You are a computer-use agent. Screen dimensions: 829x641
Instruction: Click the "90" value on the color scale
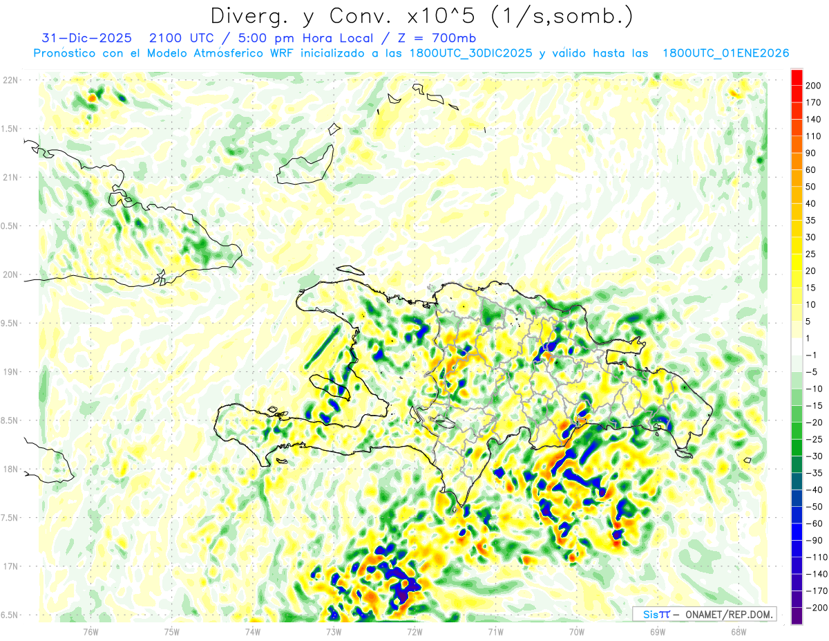(x=811, y=153)
